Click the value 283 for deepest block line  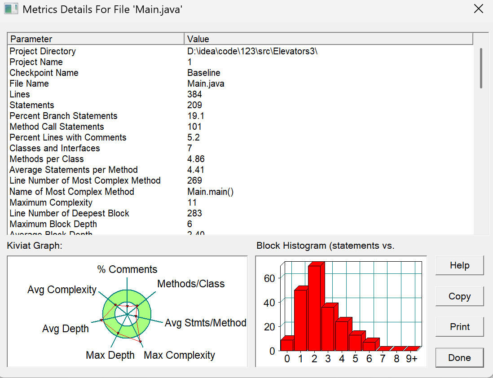194,213
